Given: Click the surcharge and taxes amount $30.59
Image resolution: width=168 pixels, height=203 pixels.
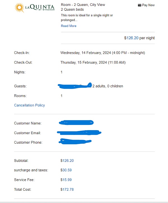Looking at the screenshot, I should (66, 170).
